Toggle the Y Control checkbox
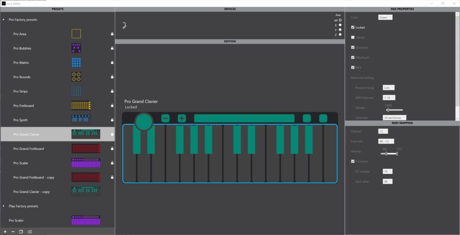The width and height of the screenshot is (460, 235). [353, 161]
